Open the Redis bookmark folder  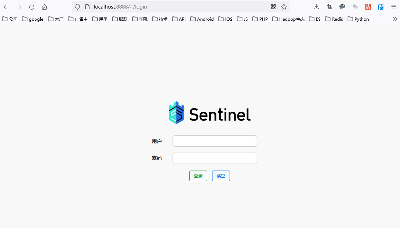334,19
